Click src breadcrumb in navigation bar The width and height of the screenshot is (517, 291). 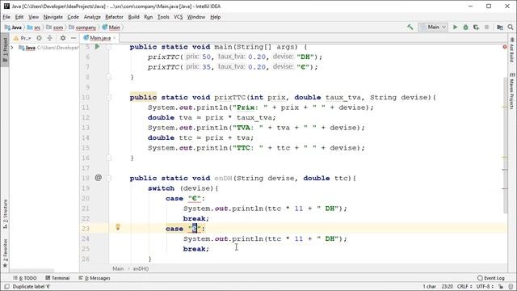click(x=34, y=27)
